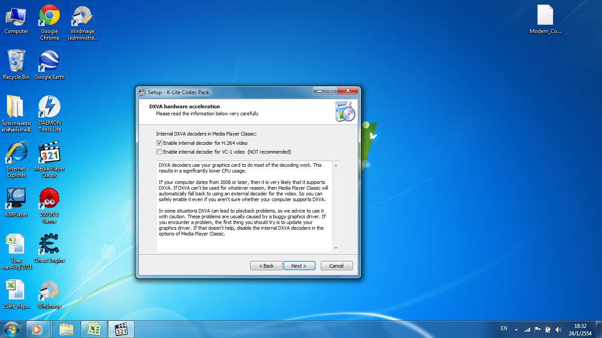Click the setup window's title bar icon

pos(142,92)
